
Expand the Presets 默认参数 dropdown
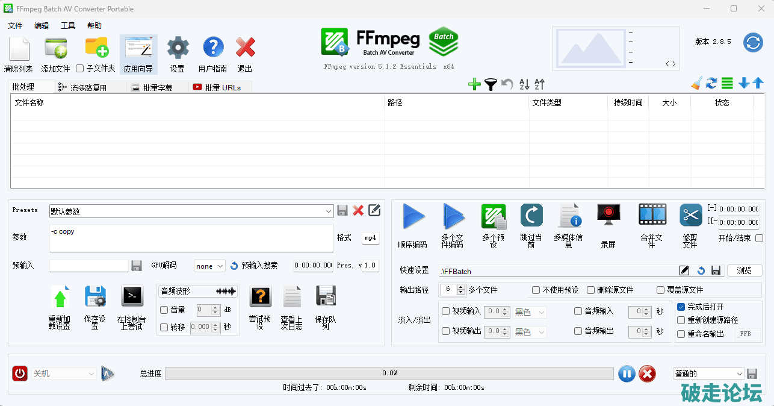[329, 211]
